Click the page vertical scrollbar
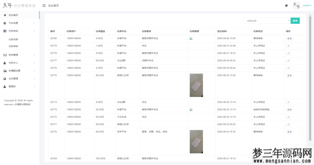 click(310, 78)
